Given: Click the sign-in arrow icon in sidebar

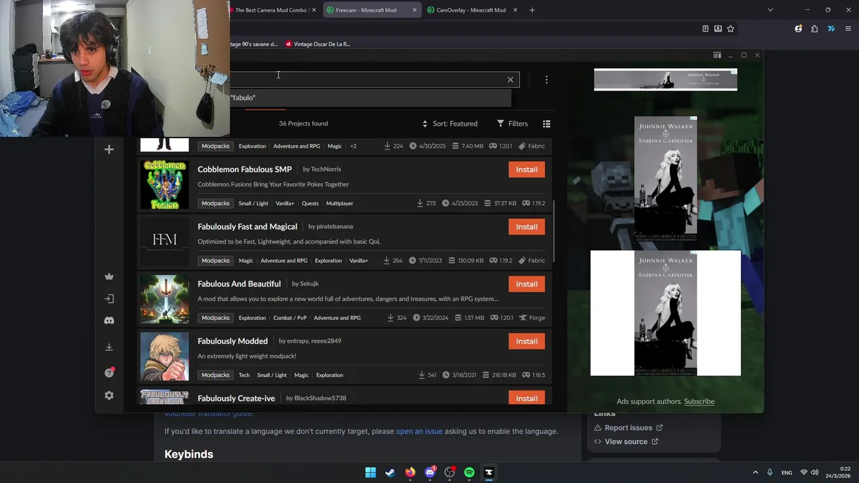Looking at the screenshot, I should point(109,299).
